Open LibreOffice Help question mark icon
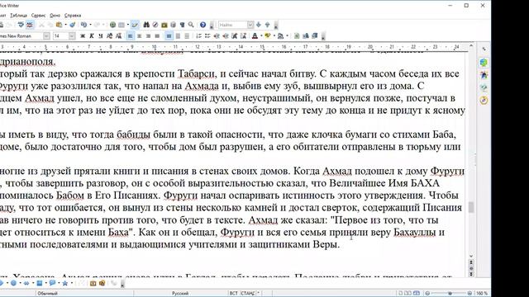The image size is (529, 297). coord(203,25)
